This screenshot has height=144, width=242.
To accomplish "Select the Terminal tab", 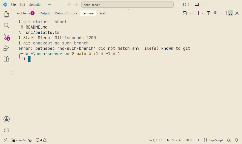I will 88,13.
